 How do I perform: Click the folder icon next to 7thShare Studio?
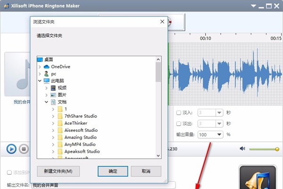pos(60,116)
